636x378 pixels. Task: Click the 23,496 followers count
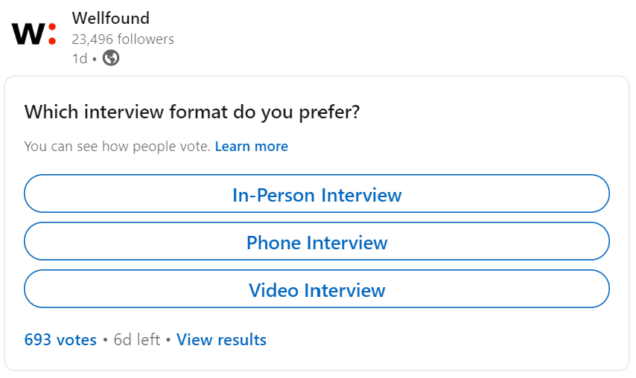click(123, 39)
